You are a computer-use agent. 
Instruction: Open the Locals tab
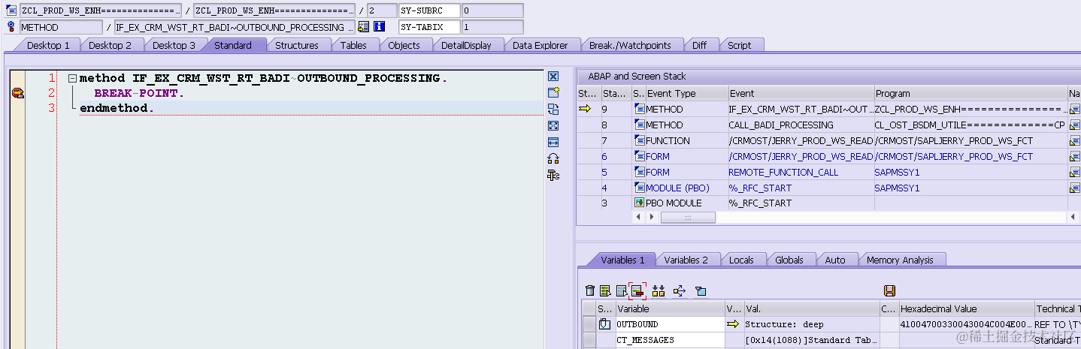pos(741,260)
